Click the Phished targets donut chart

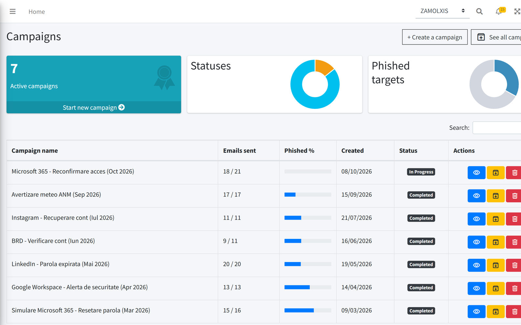[494, 84]
